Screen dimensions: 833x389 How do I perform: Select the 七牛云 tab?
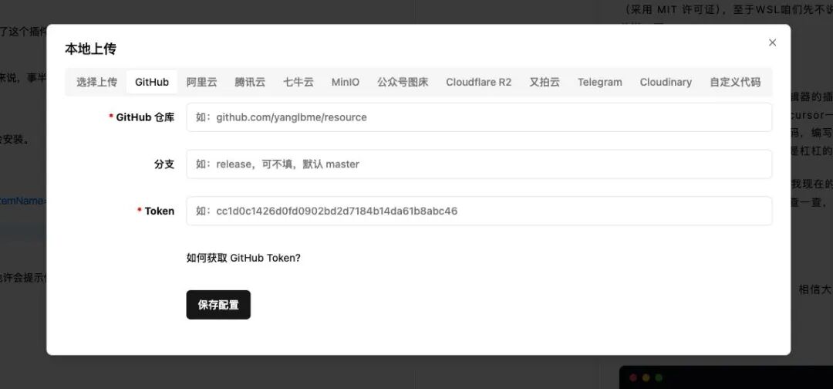(298, 82)
